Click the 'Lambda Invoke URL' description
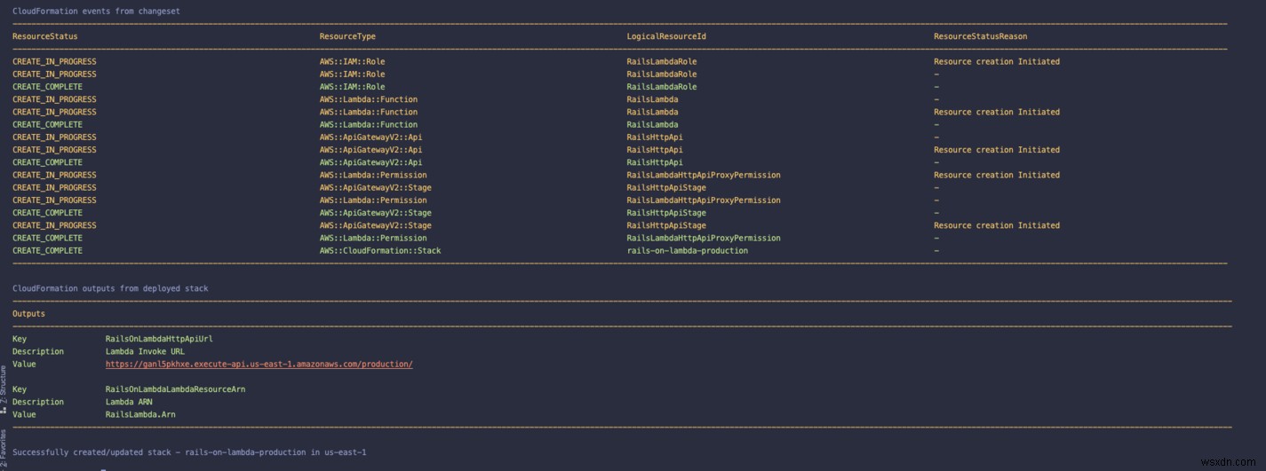This screenshot has width=1266, height=471. pyautogui.click(x=145, y=351)
